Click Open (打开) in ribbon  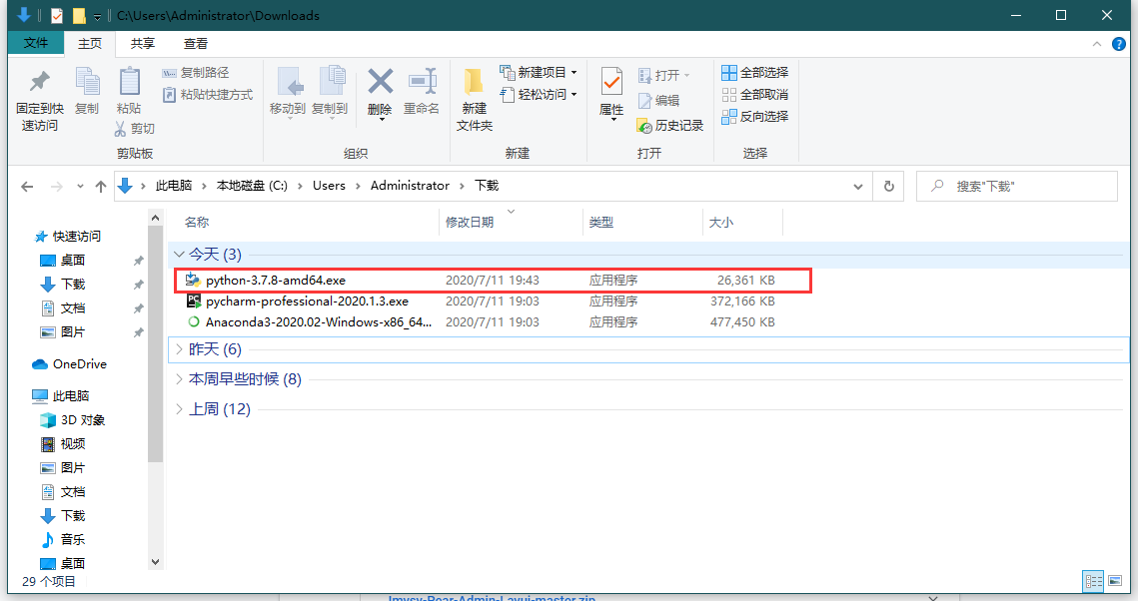point(664,76)
